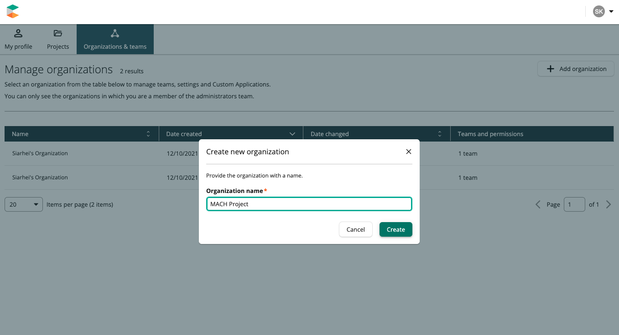The height and width of the screenshot is (335, 619).
Task: Select the Organizations & teams tab
Action: coord(115,40)
